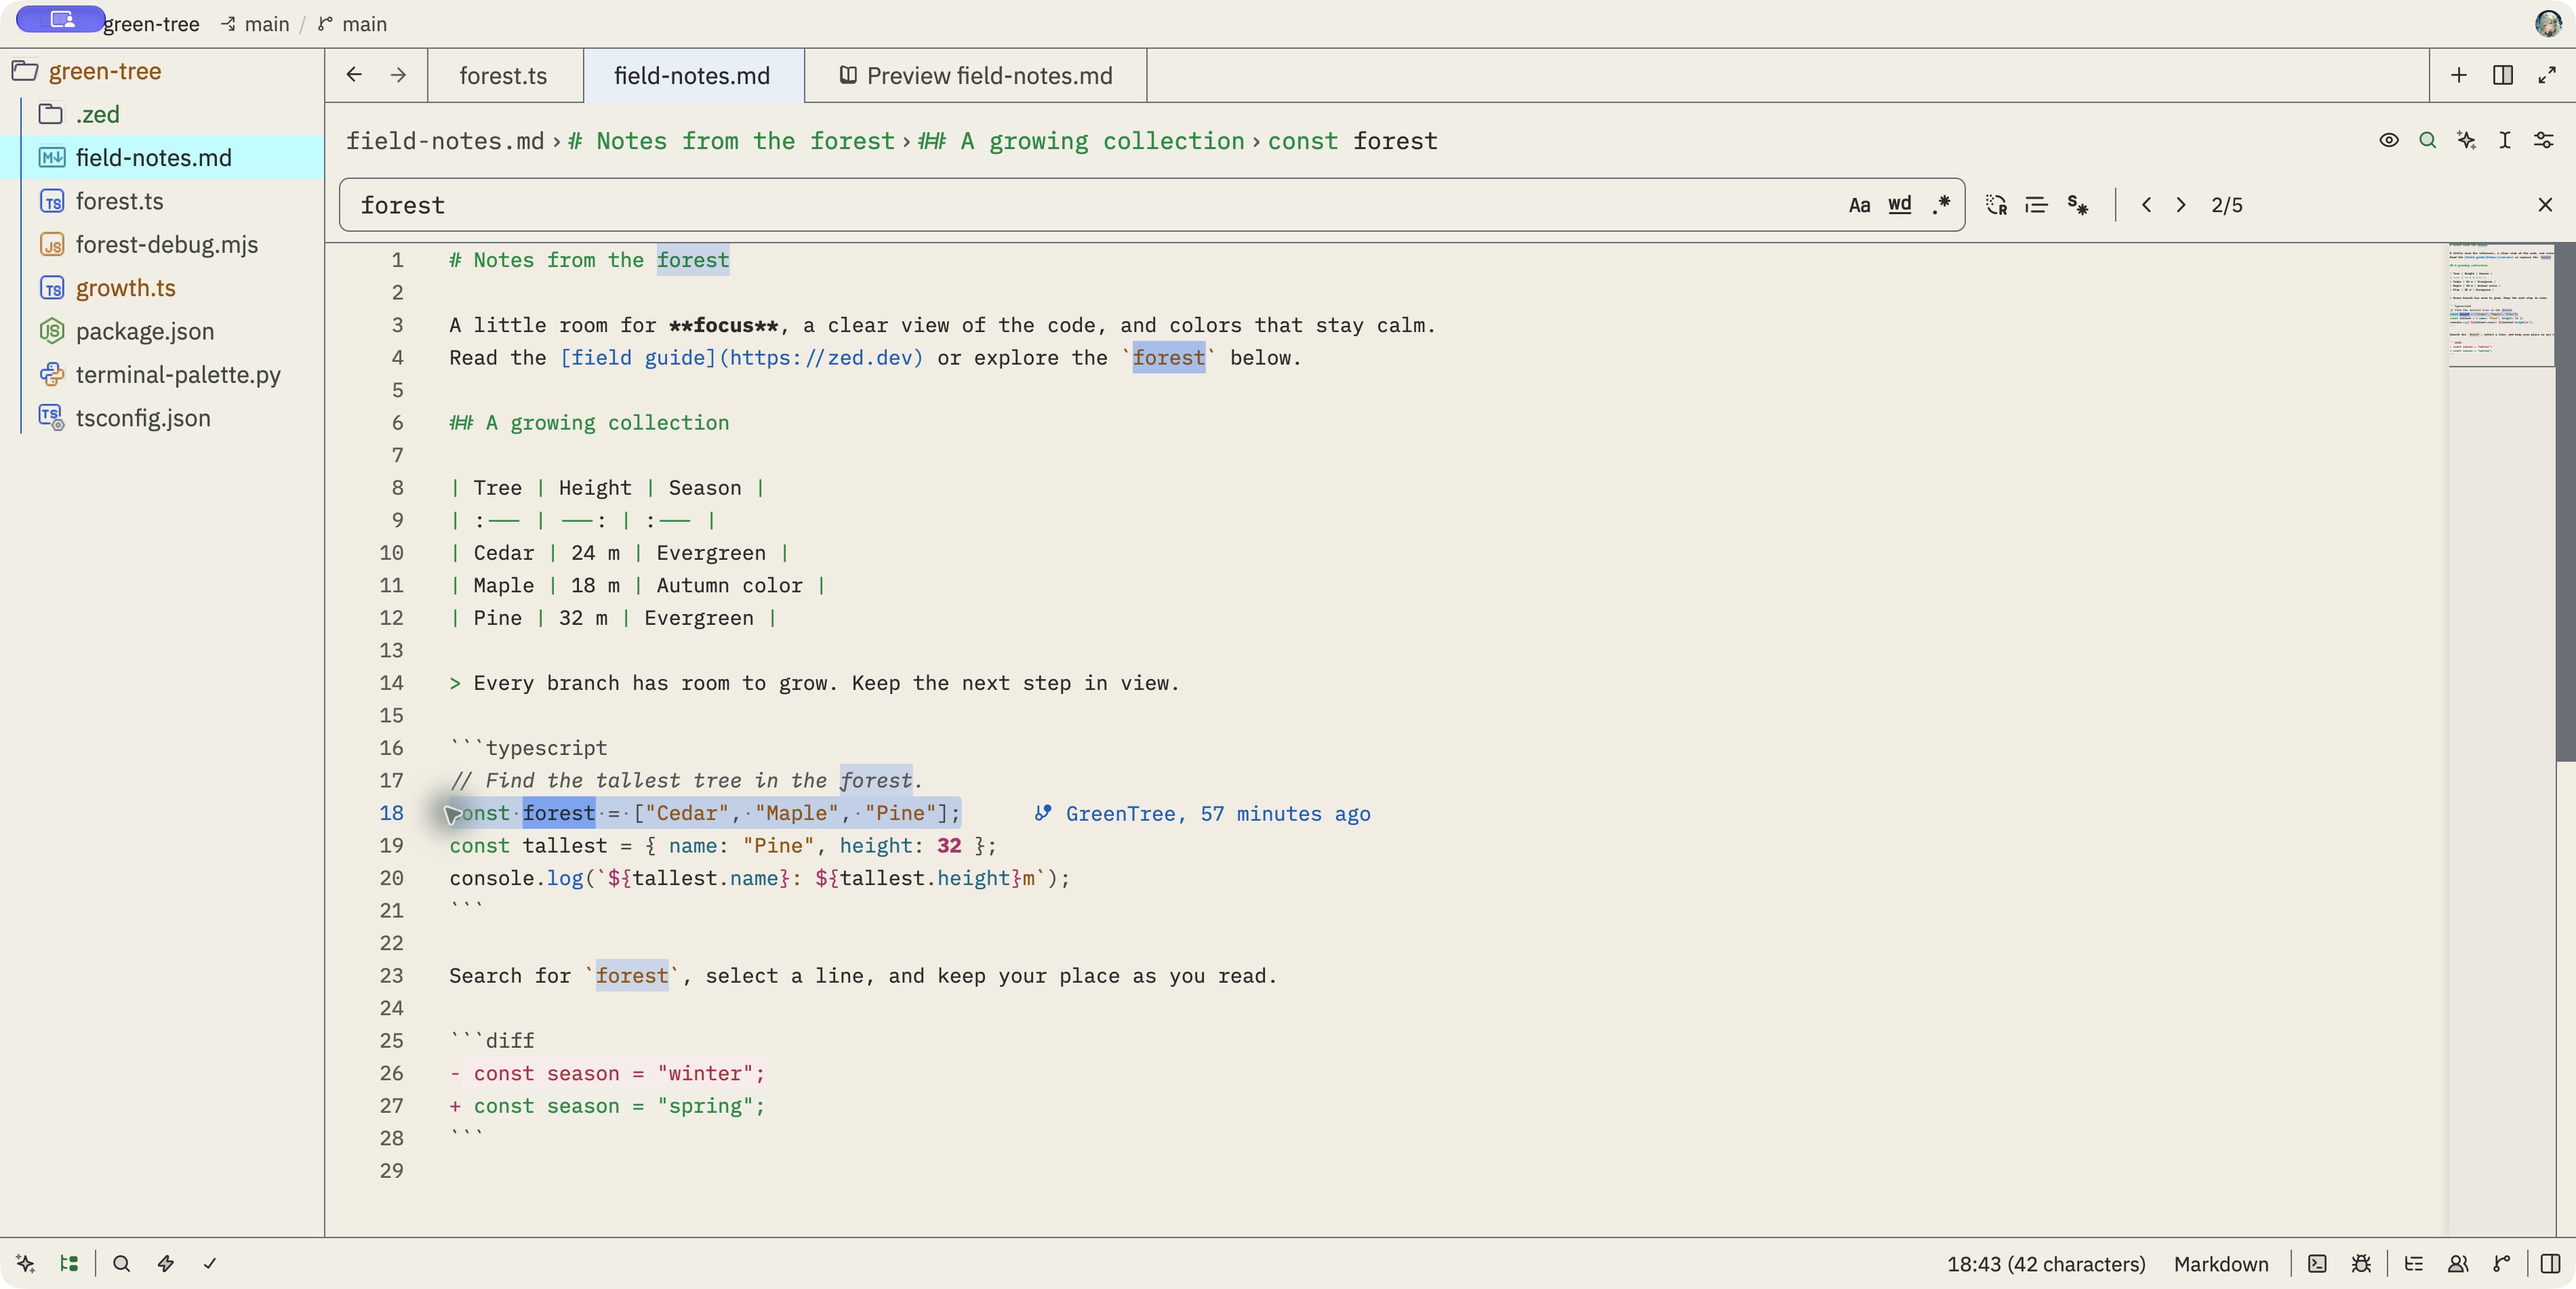
Task: Open the Markdown language selector
Action: [2221, 1264]
